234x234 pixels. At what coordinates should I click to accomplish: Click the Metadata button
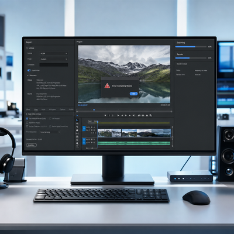pyautogui.click(x=31, y=145)
